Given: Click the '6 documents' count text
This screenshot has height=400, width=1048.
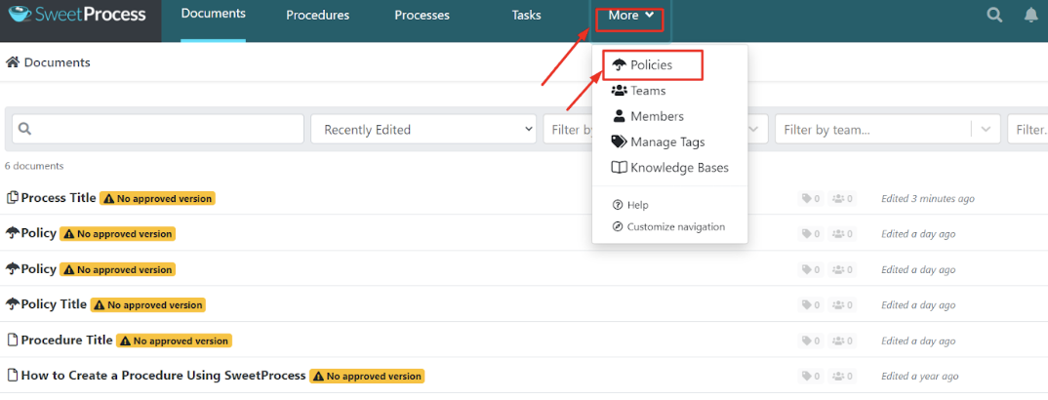Looking at the screenshot, I should tap(34, 166).
